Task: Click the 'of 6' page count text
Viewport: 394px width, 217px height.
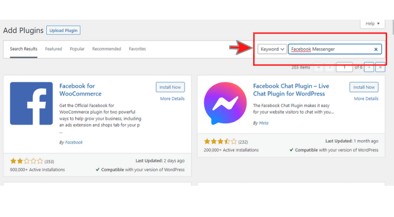Action: click(x=359, y=68)
